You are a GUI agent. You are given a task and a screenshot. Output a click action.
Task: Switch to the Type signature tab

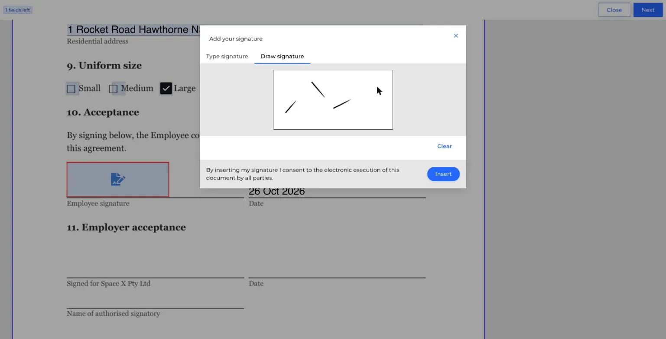click(227, 56)
